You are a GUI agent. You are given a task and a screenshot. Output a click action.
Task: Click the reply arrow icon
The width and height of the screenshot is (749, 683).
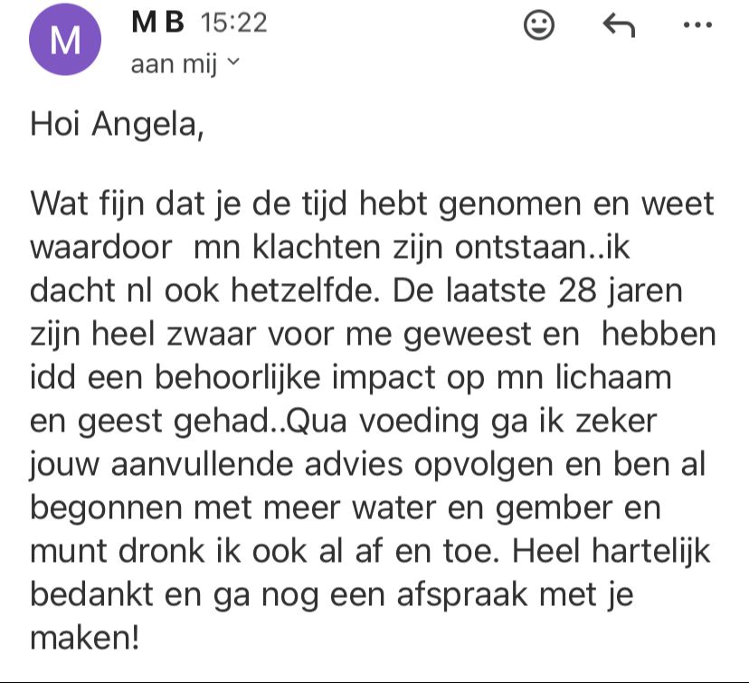tap(619, 27)
